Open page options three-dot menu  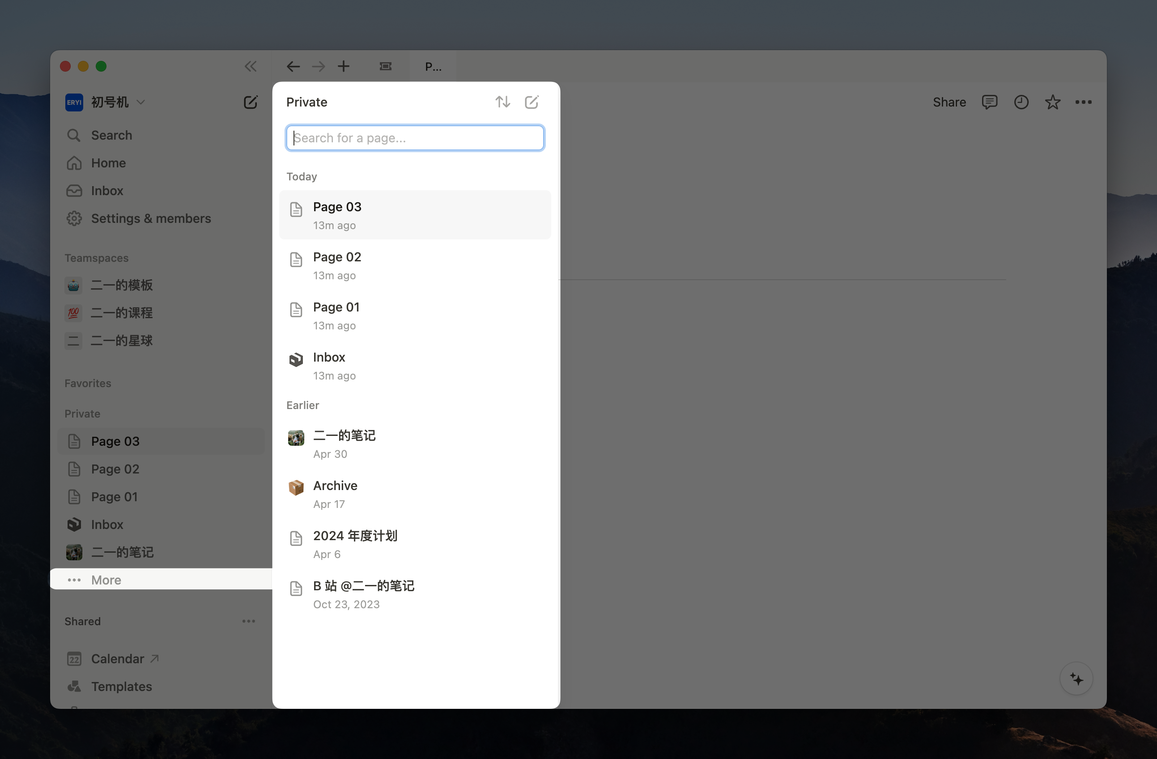[1083, 102]
